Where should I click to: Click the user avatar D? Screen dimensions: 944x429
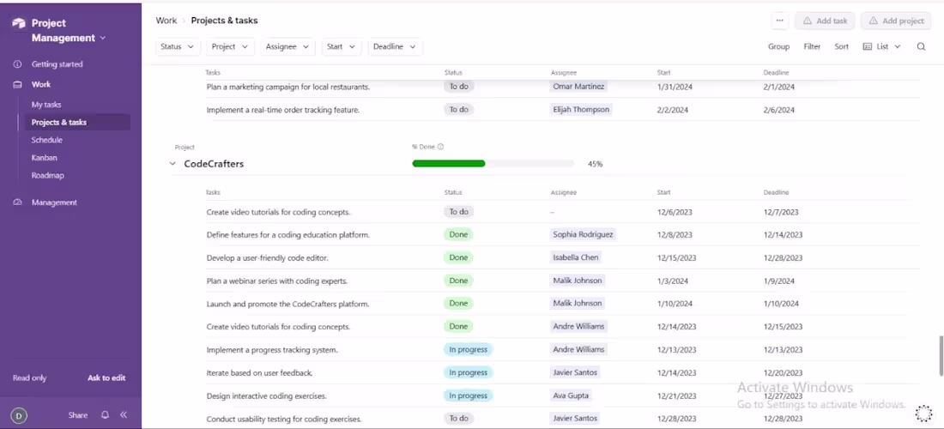(19, 415)
